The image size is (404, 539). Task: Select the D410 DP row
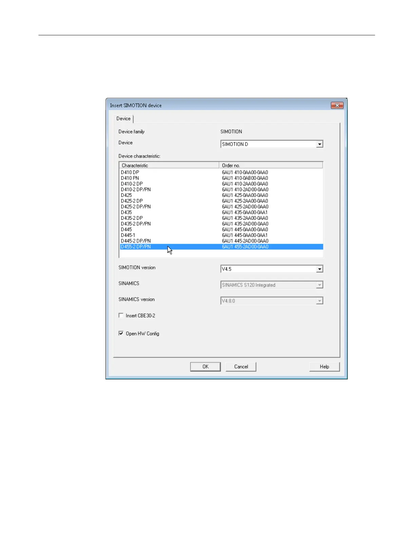point(221,172)
